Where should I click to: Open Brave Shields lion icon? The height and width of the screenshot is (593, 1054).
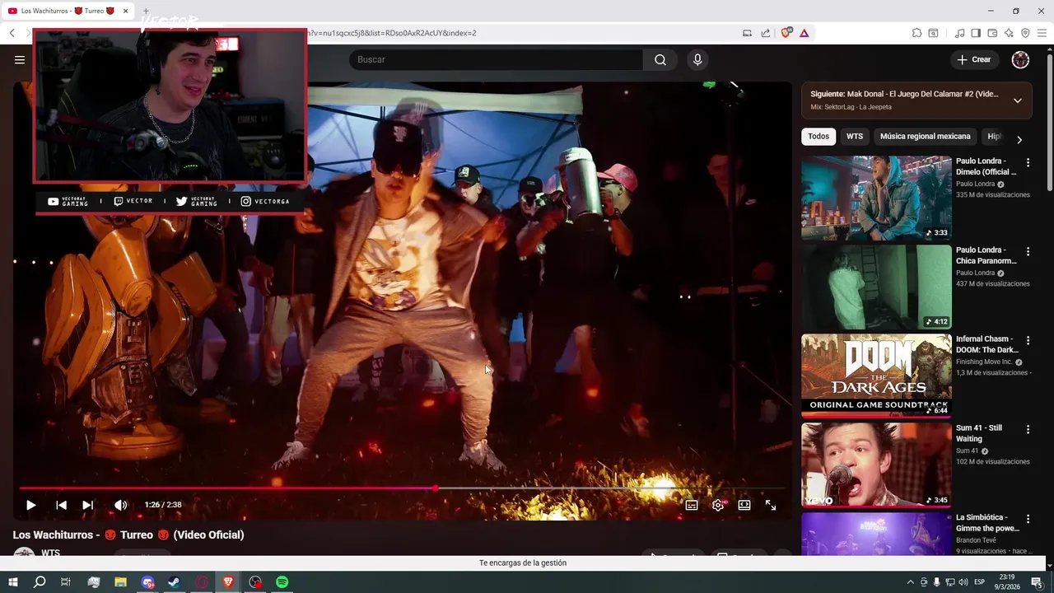tap(786, 33)
